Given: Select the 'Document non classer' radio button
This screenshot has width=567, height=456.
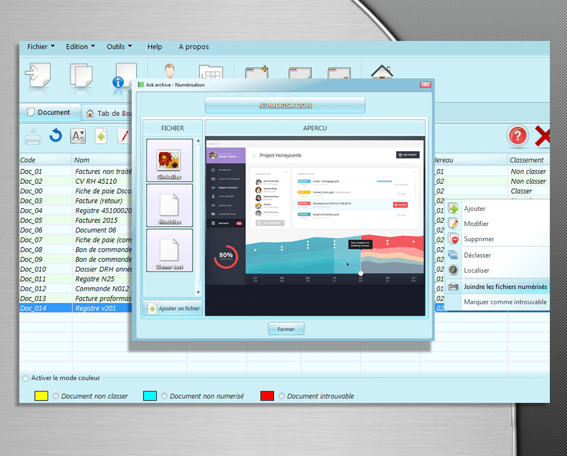Looking at the screenshot, I should click(55, 396).
